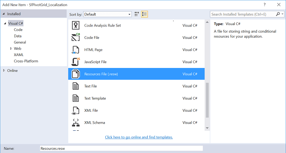The height and width of the screenshot is (153, 286).
Task: Select the General category
Action: click(20, 42)
